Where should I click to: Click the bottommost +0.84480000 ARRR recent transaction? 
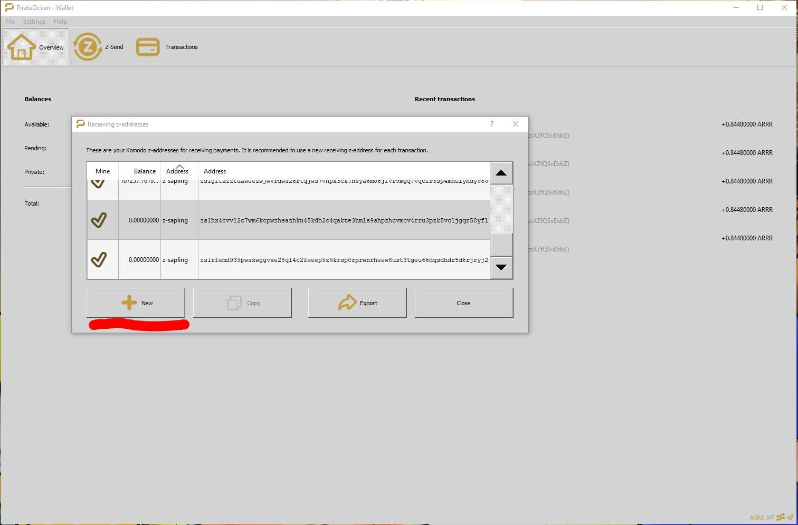(747, 238)
